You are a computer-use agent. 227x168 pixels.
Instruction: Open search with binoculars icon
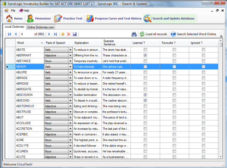134,34
